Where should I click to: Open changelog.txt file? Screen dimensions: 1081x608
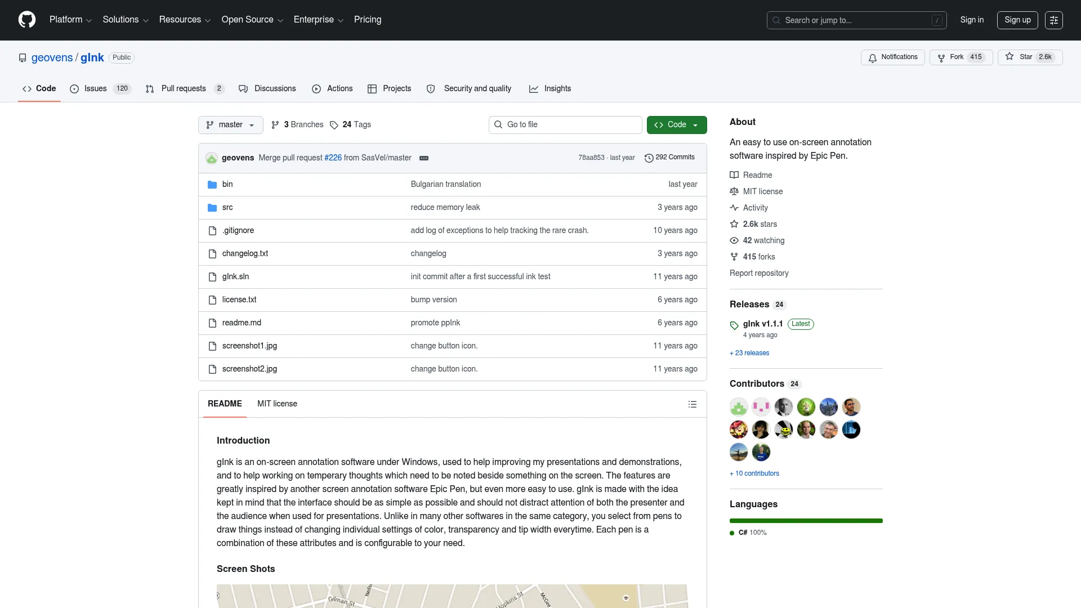245,254
